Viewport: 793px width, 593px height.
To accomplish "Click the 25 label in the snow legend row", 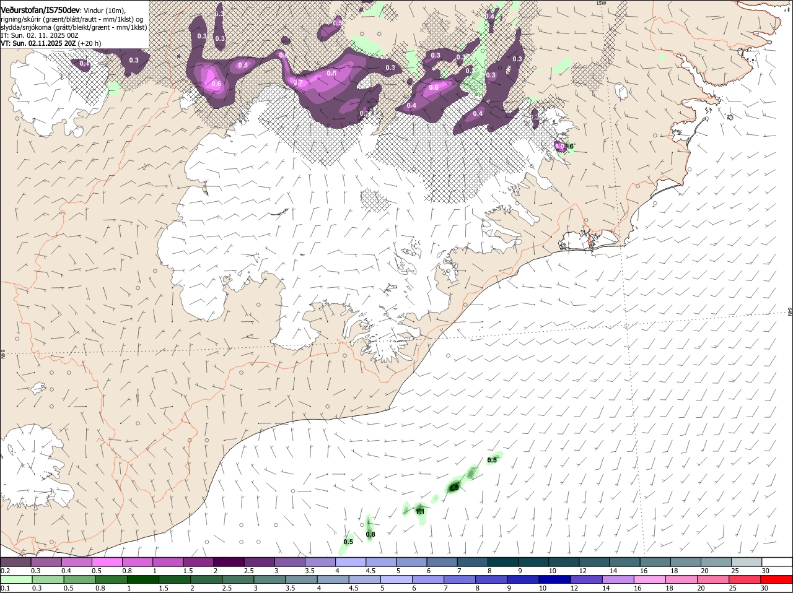I will click(735, 570).
